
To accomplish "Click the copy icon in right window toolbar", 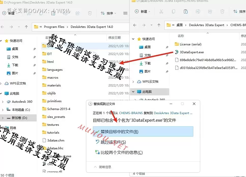I will point(173,11).
